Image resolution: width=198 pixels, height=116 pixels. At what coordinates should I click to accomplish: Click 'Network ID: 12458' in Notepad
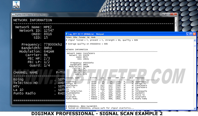79,55
